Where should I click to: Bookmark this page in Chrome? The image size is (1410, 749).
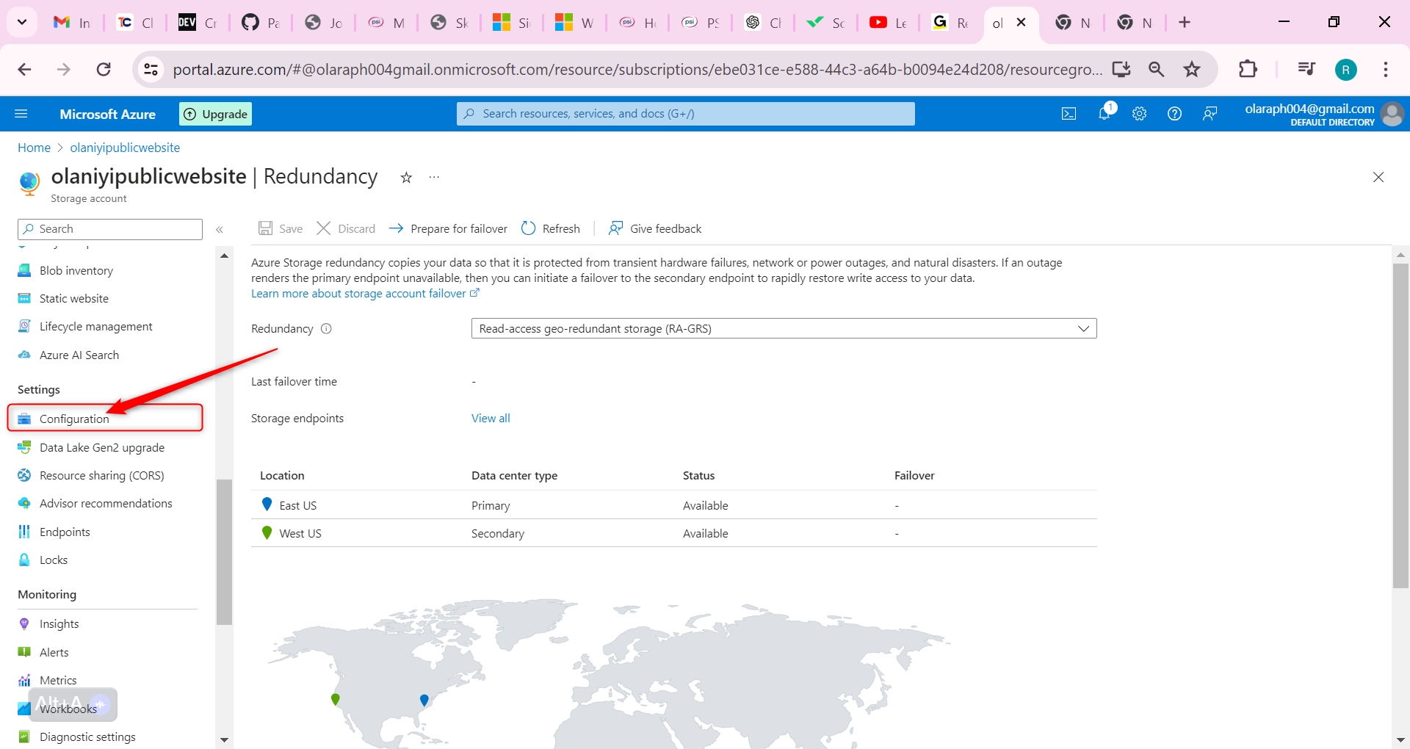pyautogui.click(x=1191, y=70)
